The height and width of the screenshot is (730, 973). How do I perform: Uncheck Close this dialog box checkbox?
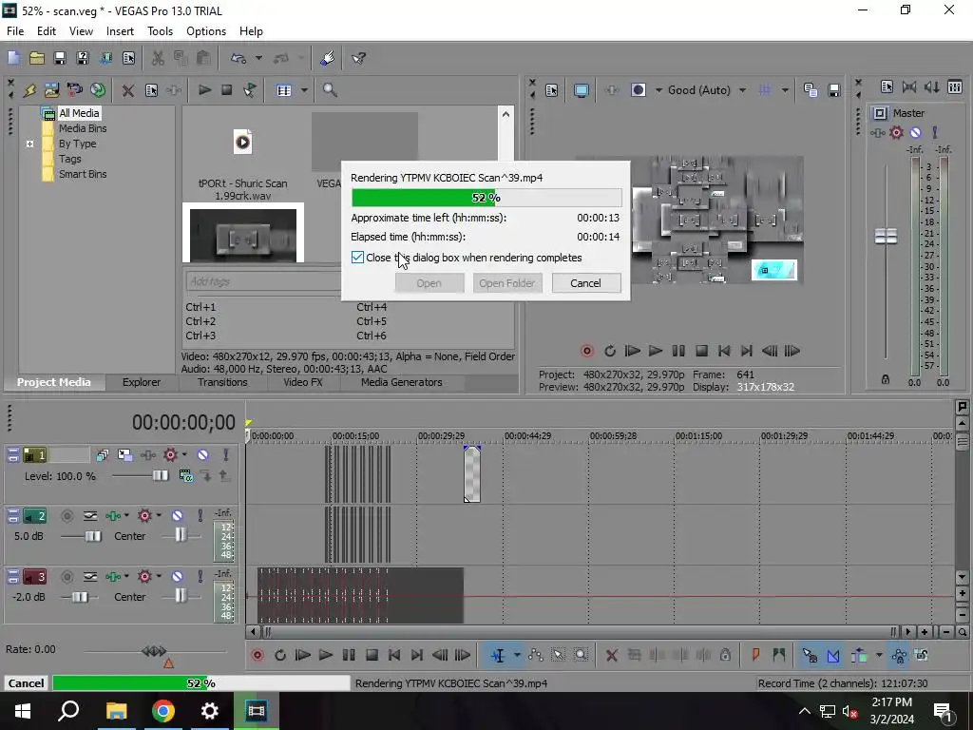(x=357, y=257)
